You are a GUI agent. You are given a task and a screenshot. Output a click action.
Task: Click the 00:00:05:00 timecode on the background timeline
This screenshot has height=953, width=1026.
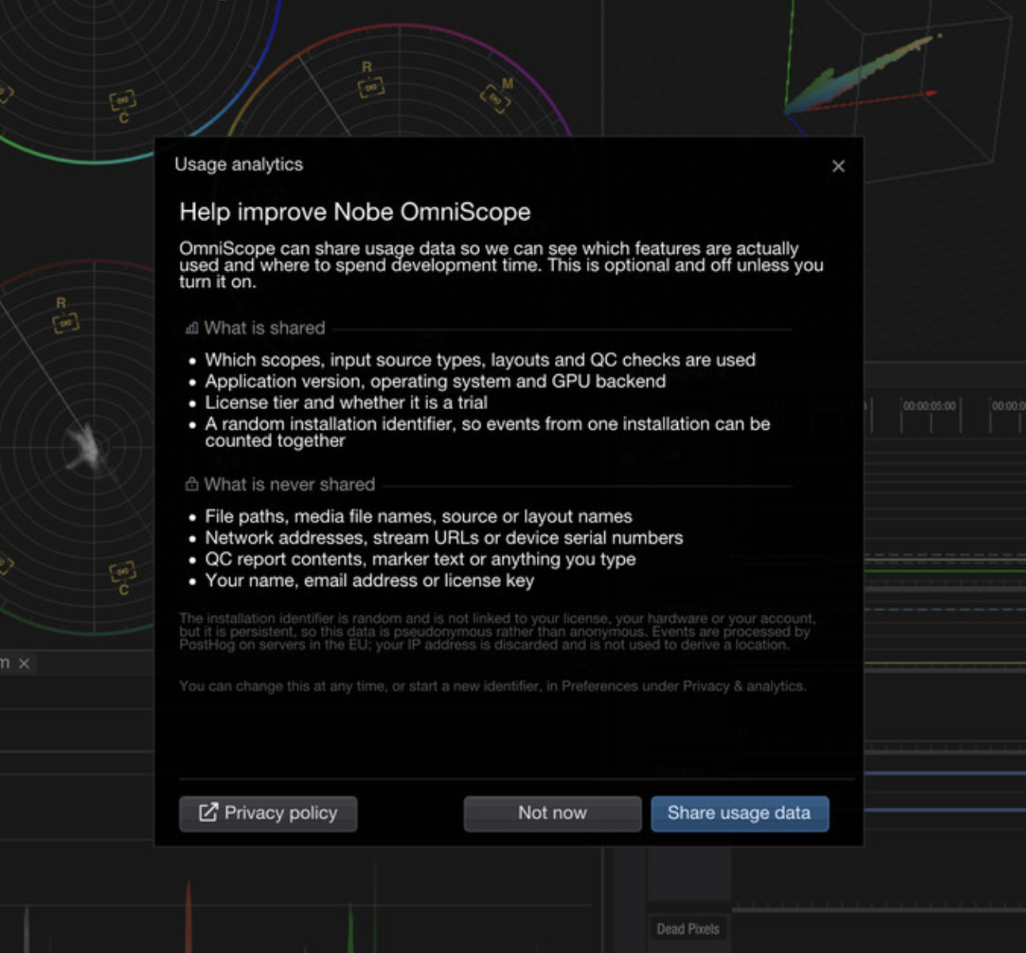pyautogui.click(x=929, y=406)
